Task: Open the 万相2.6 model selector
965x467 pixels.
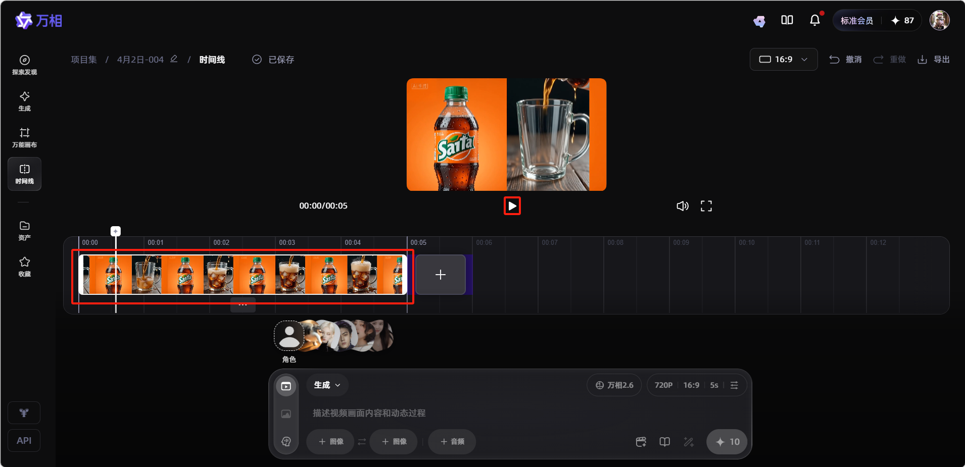Action: [614, 385]
